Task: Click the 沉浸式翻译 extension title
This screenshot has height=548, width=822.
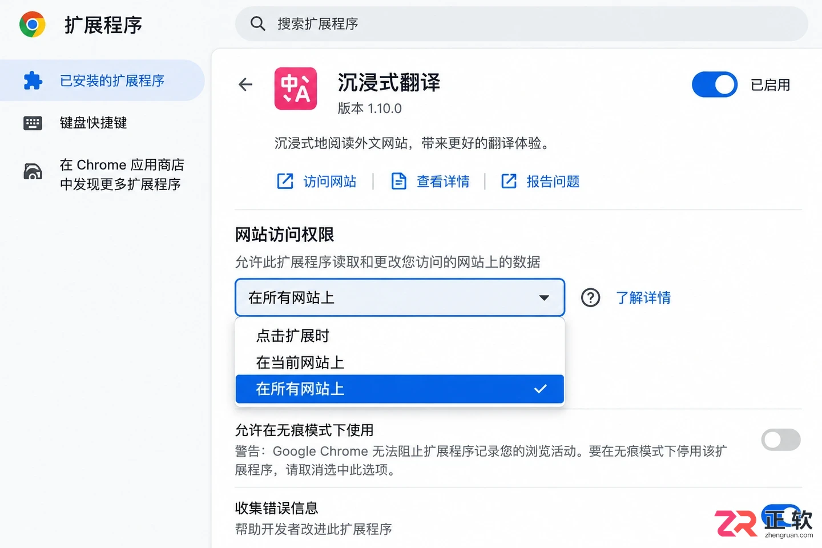Action: 389,83
